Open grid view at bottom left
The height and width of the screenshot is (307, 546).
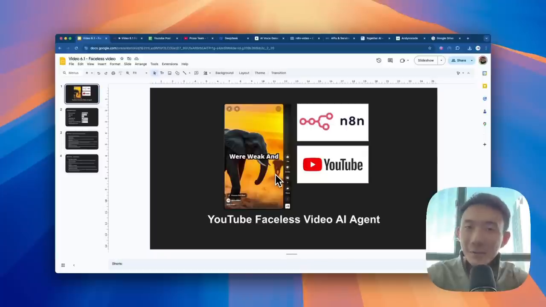point(63,265)
